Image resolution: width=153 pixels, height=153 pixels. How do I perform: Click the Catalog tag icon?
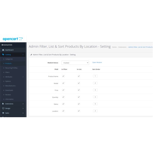tap(3, 54)
